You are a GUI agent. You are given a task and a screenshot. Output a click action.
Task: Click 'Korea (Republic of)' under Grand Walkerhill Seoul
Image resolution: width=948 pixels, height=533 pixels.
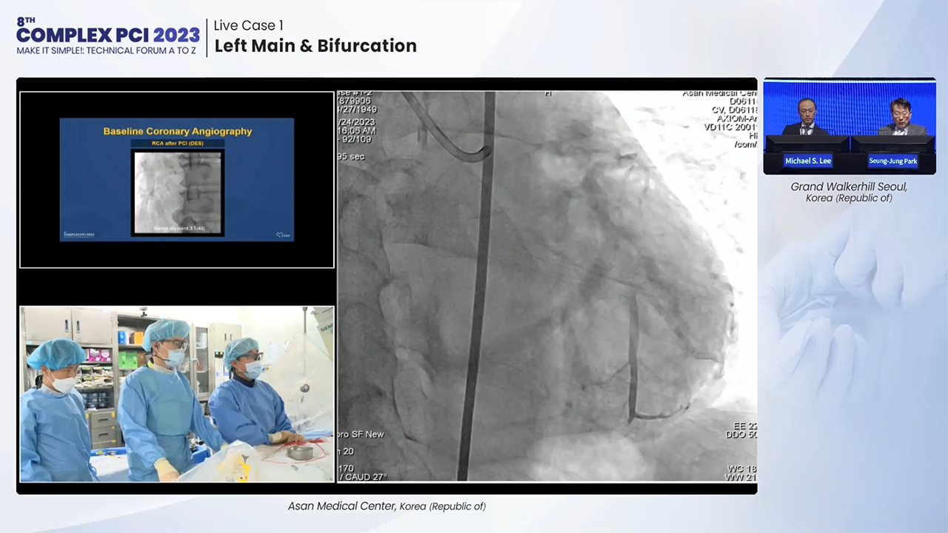tap(849, 198)
